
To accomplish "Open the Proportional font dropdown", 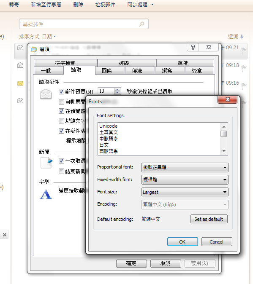I will [x=185, y=167].
